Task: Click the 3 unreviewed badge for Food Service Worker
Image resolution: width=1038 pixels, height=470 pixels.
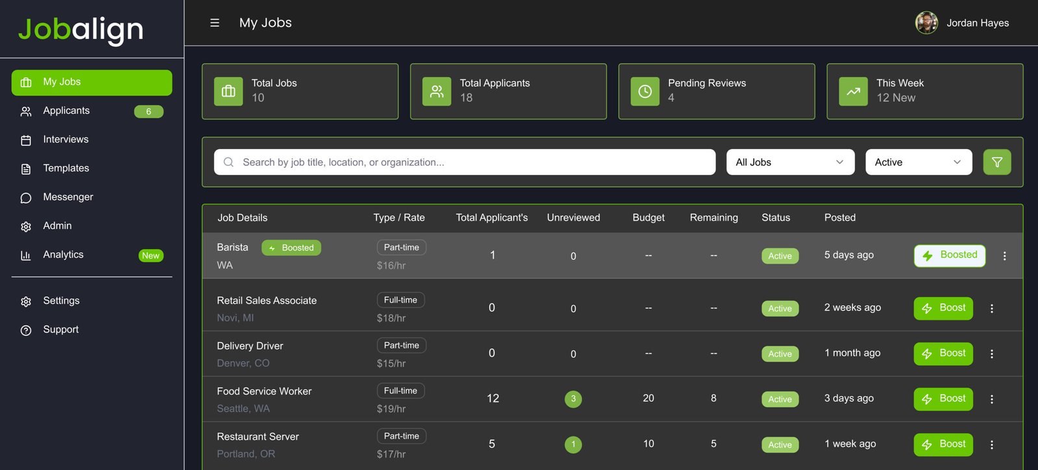Action: pos(573,399)
